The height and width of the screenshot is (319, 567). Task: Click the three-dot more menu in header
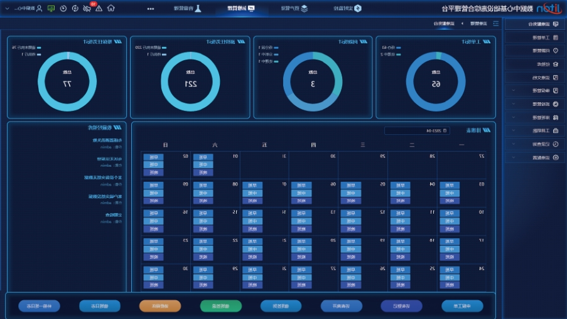tap(151, 9)
